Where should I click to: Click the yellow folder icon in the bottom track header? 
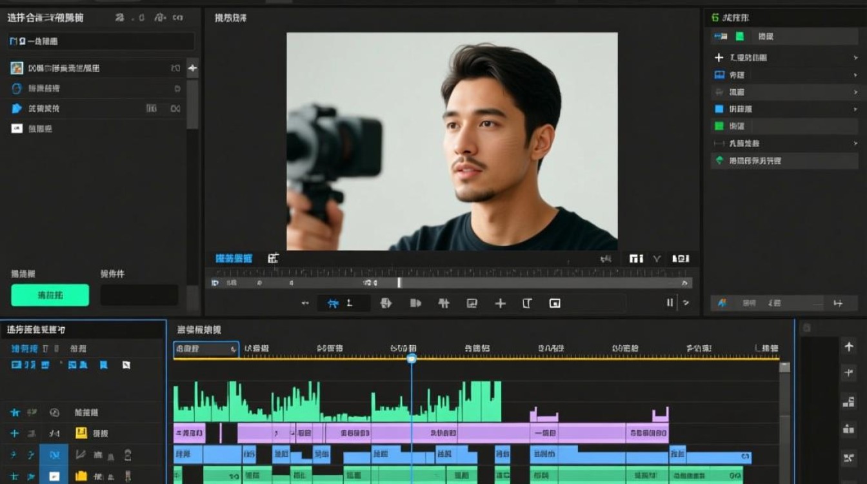pyautogui.click(x=81, y=476)
